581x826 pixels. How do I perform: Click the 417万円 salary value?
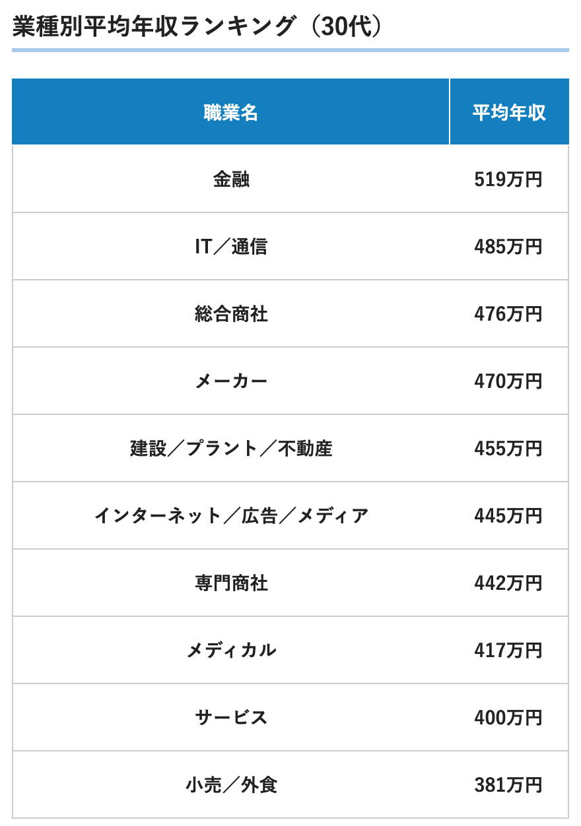pyautogui.click(x=508, y=651)
